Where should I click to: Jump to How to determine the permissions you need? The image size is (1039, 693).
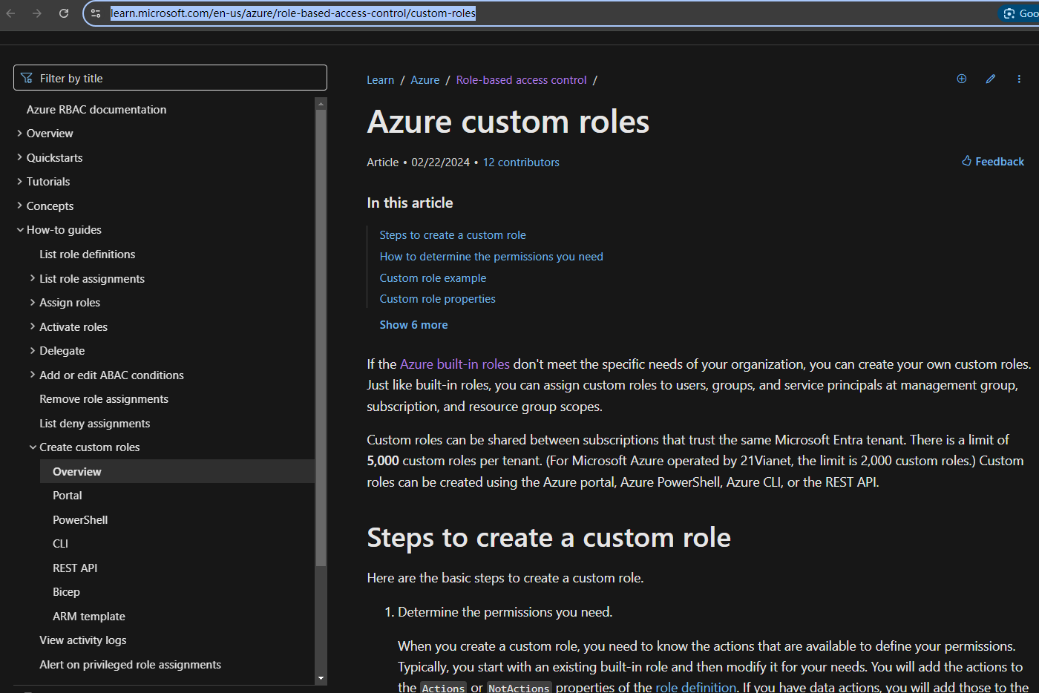point(491,256)
